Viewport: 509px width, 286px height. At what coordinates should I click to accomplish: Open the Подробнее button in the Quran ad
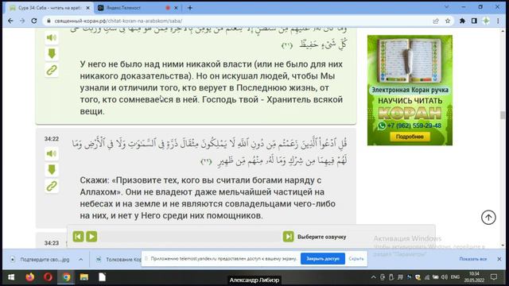point(410,137)
